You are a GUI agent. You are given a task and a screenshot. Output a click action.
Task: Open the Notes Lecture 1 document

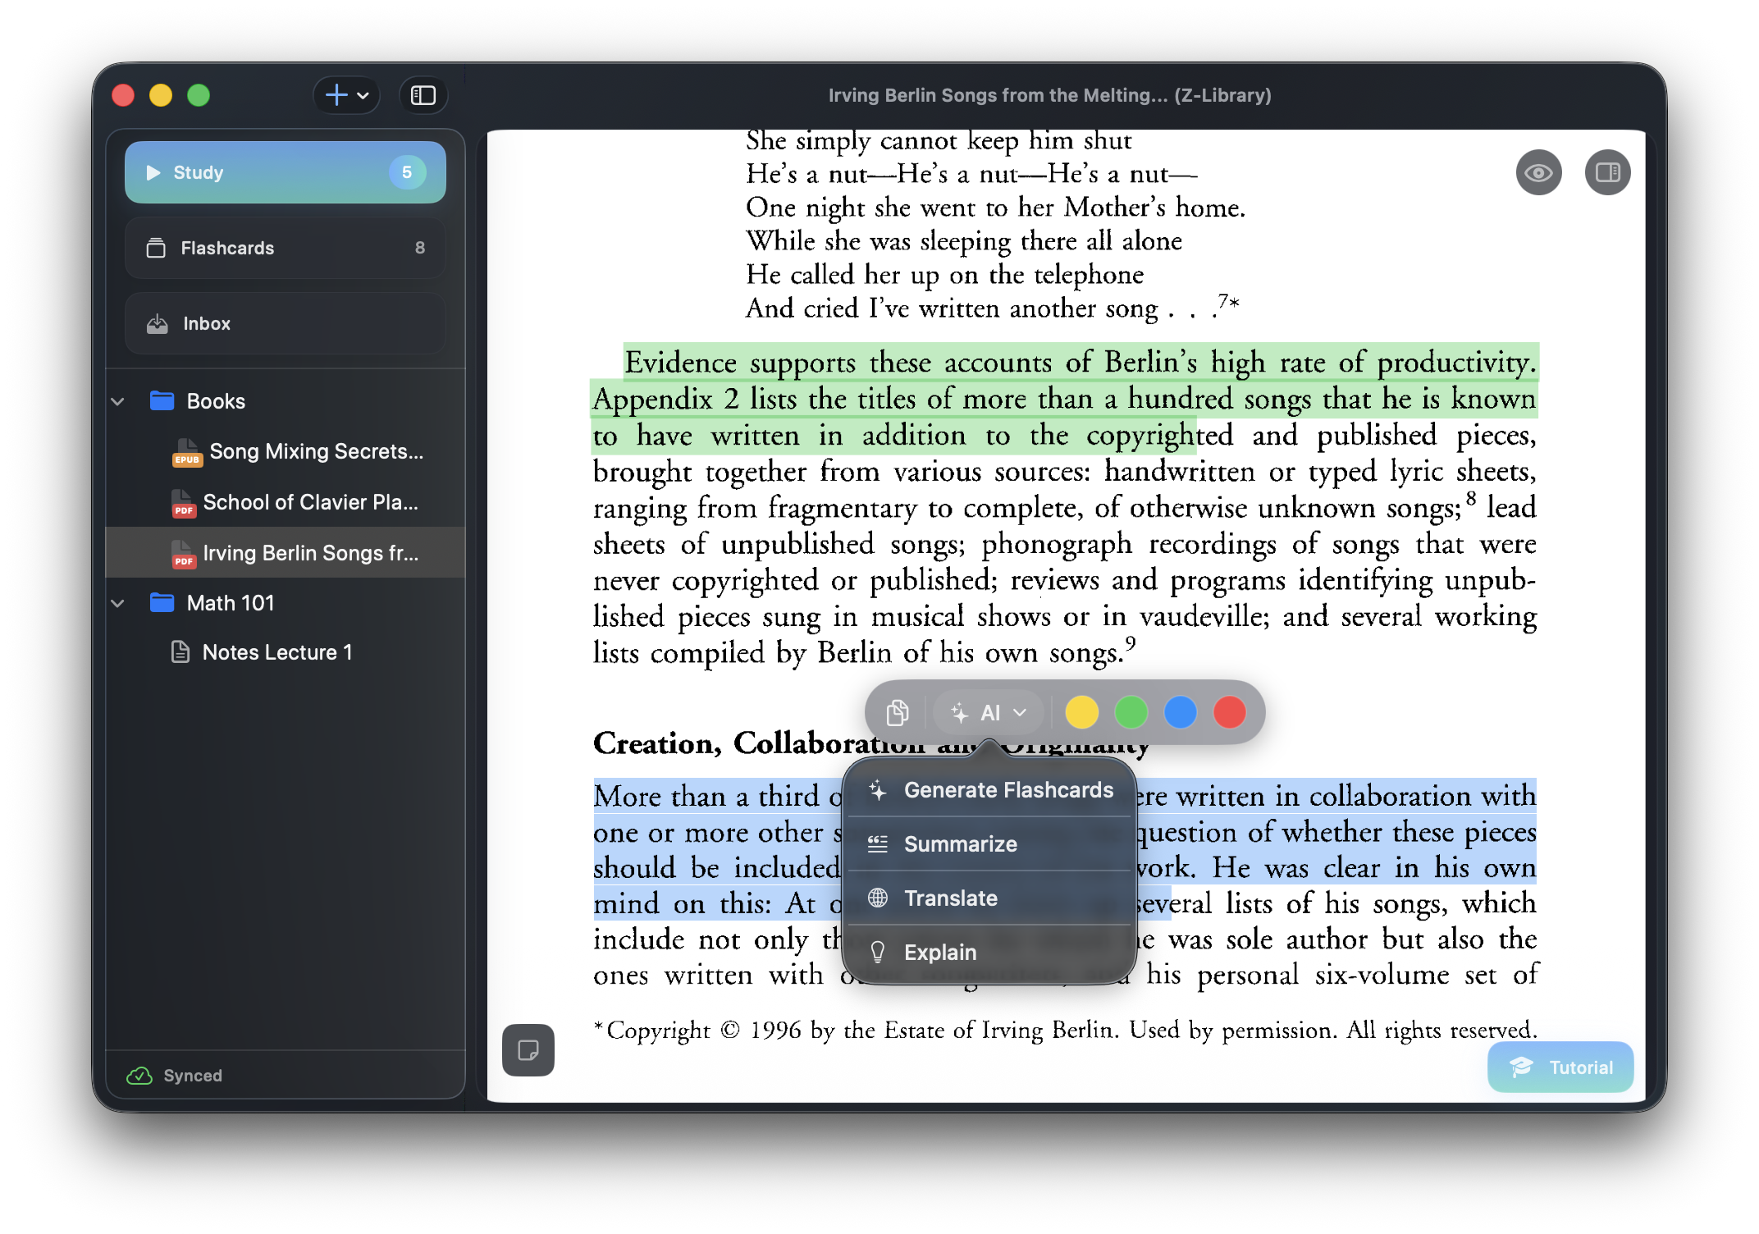276,652
